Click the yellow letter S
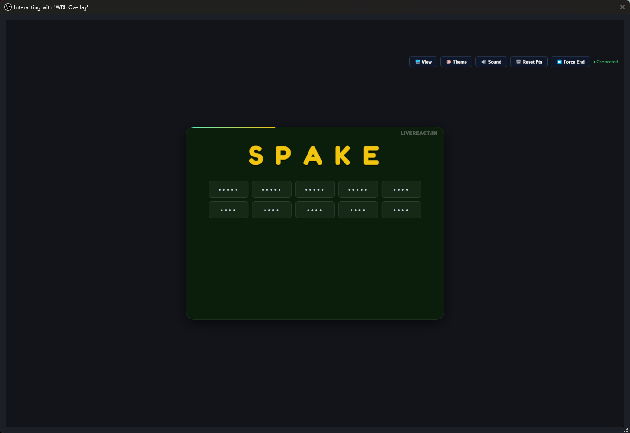630x433 pixels. 256,156
